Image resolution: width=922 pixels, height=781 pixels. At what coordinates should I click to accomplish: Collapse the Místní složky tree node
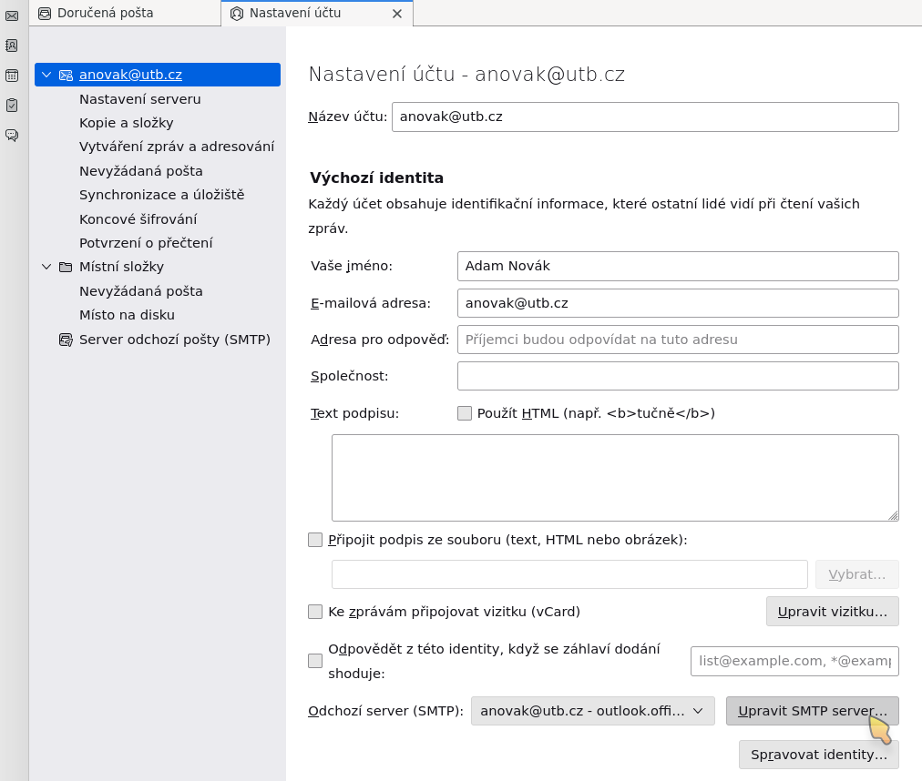coord(46,268)
